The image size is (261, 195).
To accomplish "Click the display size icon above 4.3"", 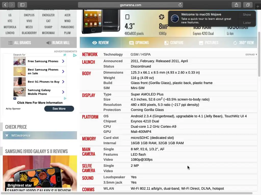I will tap(127, 17).
